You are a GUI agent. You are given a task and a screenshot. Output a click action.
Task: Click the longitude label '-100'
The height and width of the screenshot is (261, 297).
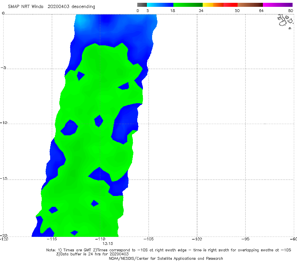[197, 239]
